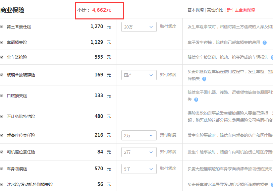The width and height of the screenshot is (273, 191).
Task: Toggle 涉水险/发动机特别损失险 checkbox
Action: (2, 184)
